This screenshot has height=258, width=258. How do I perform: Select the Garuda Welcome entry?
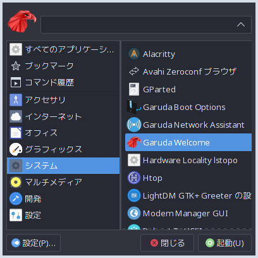pos(188,142)
